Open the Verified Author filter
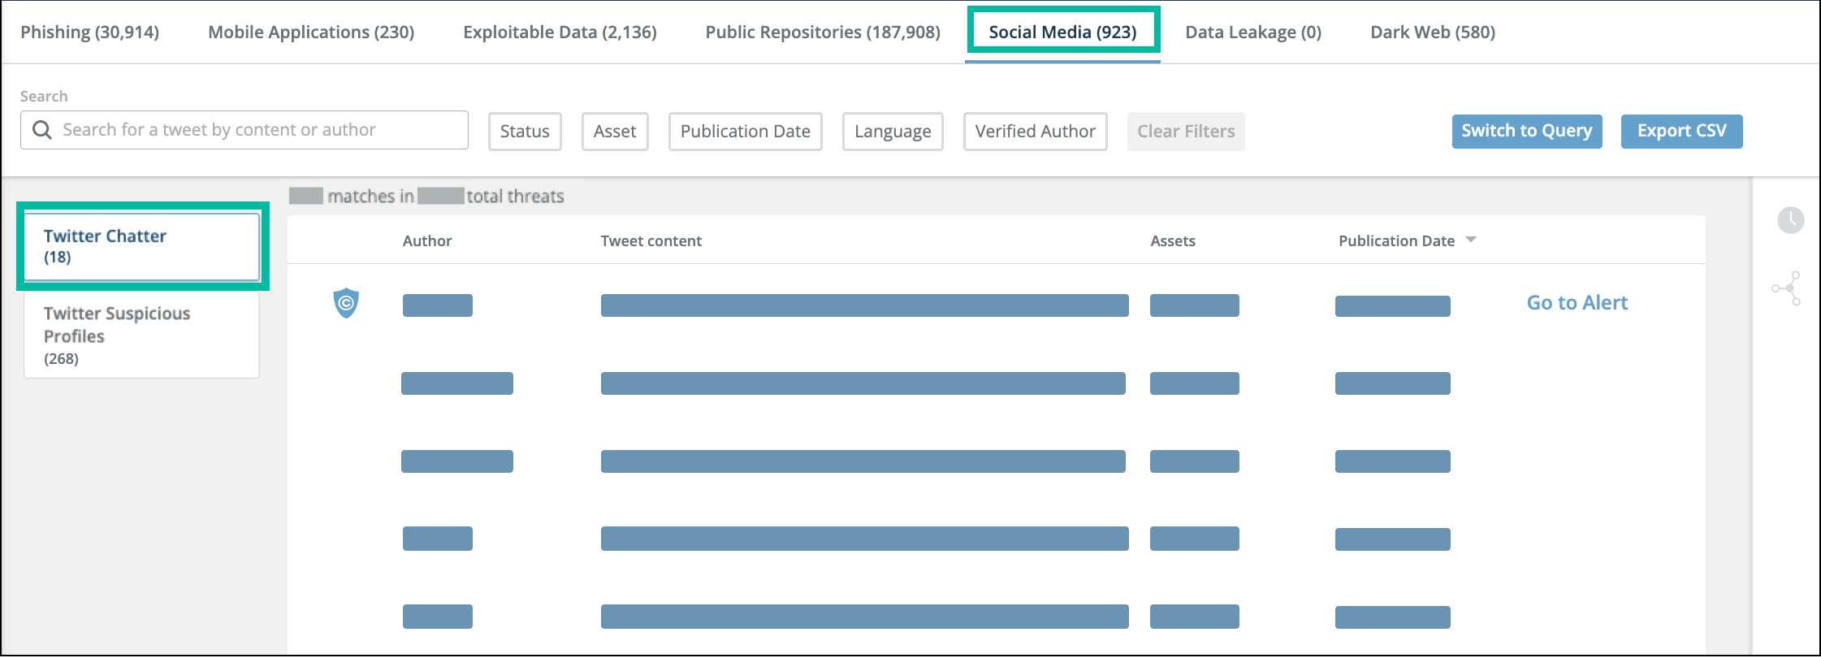This screenshot has width=1821, height=658. pos(1035,132)
